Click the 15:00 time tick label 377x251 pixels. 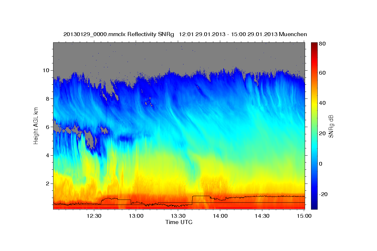(304, 216)
